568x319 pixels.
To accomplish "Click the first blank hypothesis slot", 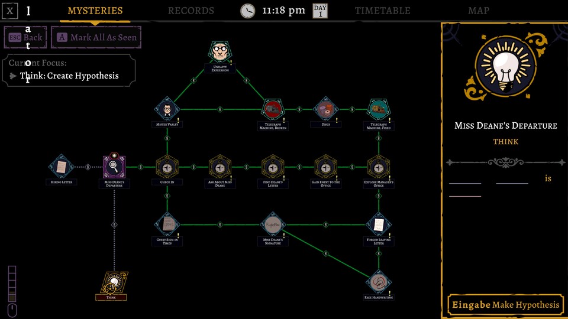I will point(464,179).
